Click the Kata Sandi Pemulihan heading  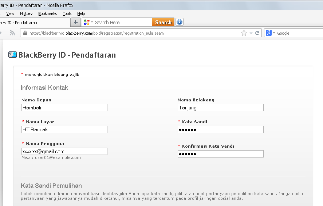(51, 186)
